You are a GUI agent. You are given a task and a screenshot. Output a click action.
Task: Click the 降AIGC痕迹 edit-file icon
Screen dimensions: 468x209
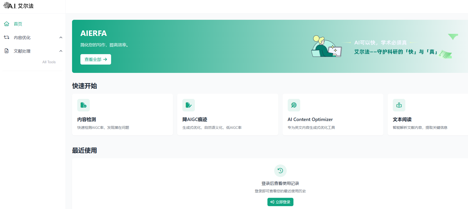(189, 105)
